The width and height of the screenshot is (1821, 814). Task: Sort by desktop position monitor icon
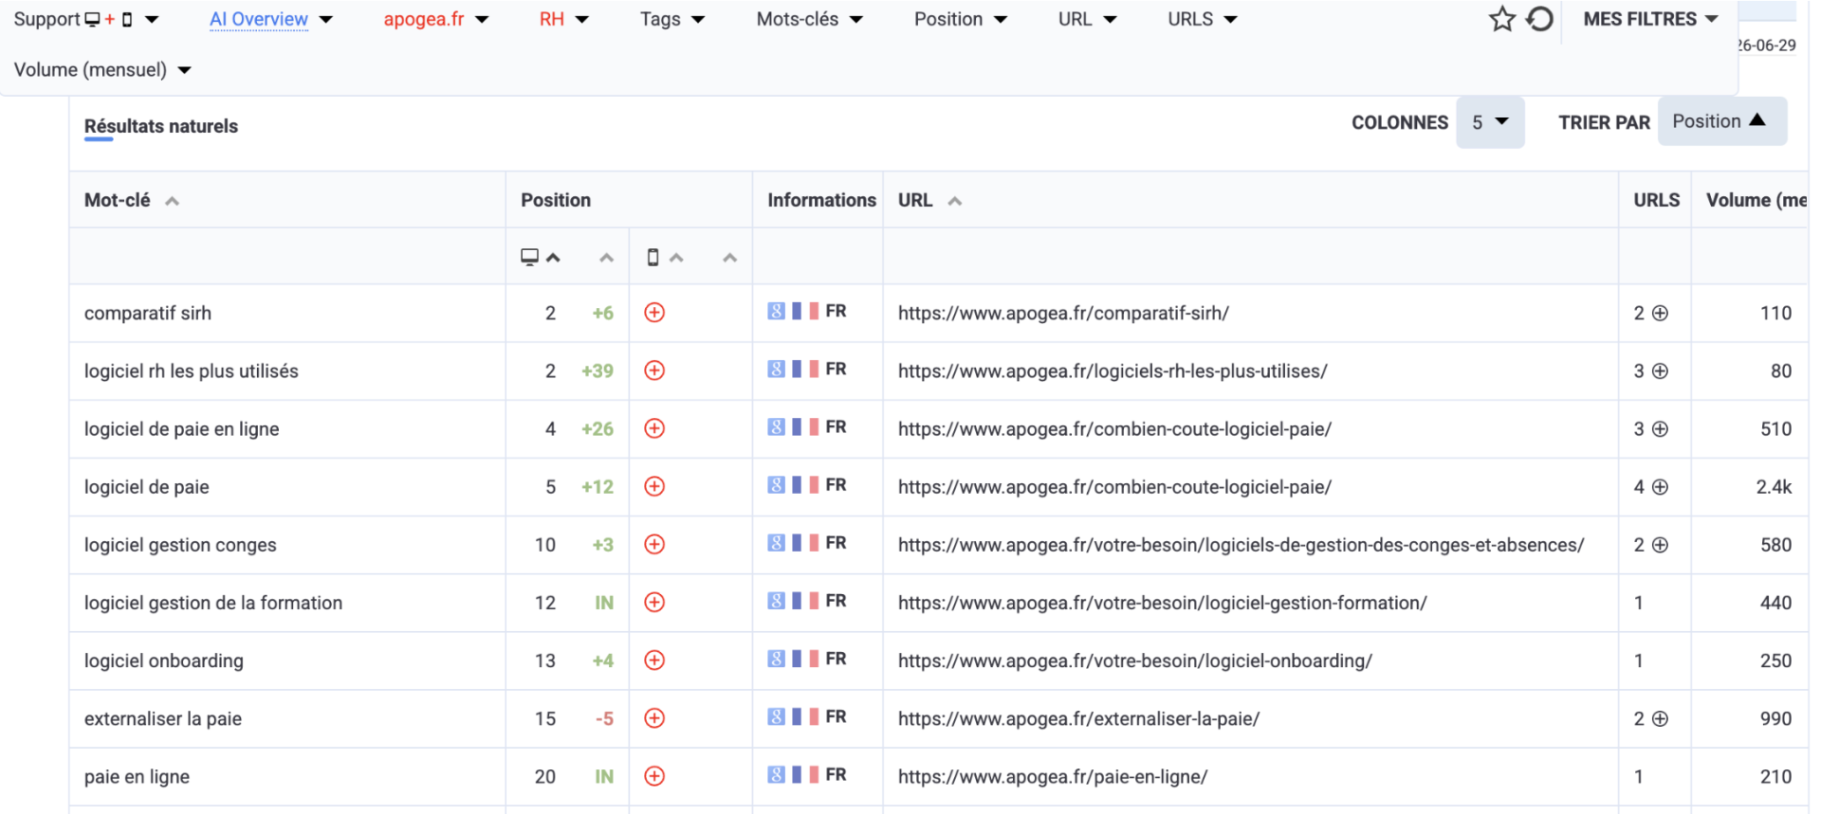pyautogui.click(x=530, y=257)
